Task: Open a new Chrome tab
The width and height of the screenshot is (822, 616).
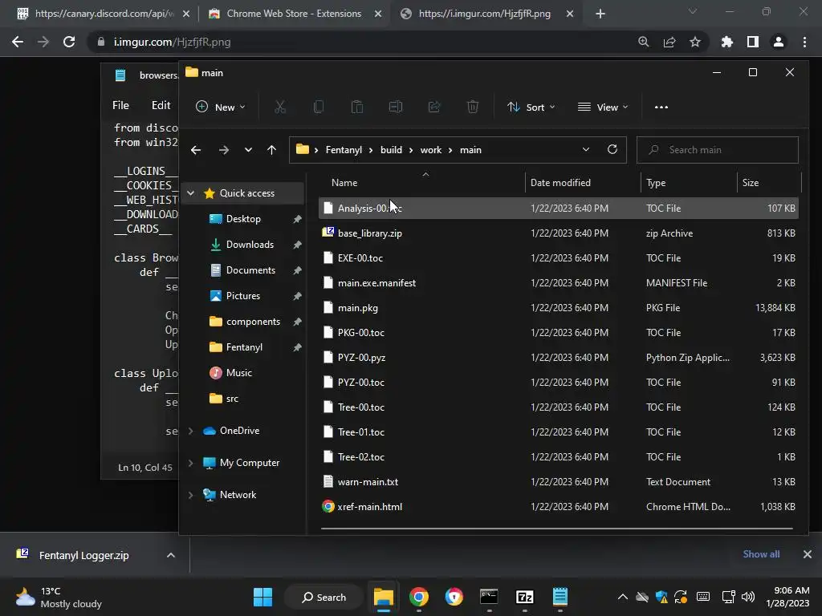Action: pos(600,14)
